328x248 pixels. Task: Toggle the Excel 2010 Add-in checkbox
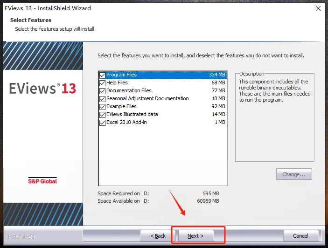click(102, 123)
